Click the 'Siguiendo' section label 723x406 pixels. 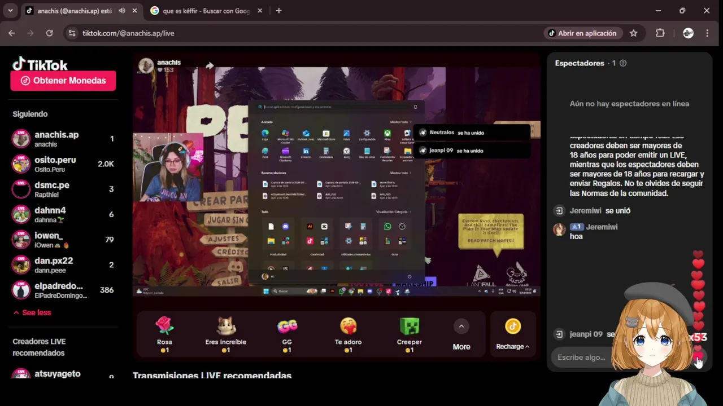[30, 114]
